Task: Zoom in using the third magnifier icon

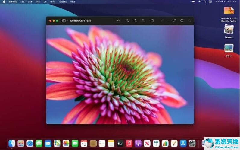Action: pos(143,21)
